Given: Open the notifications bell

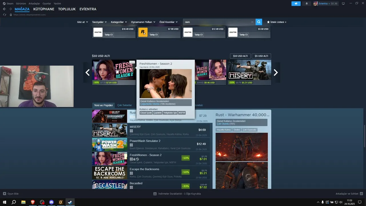Looking at the screenshot, I should (x=307, y=3).
